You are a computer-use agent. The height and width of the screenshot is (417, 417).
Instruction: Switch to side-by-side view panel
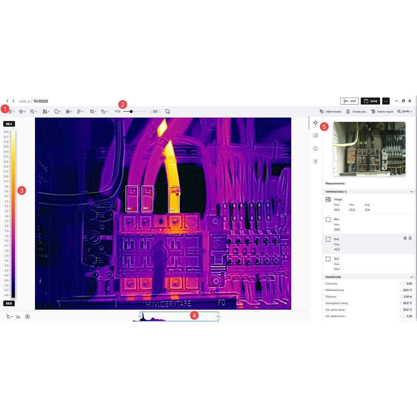(315, 135)
